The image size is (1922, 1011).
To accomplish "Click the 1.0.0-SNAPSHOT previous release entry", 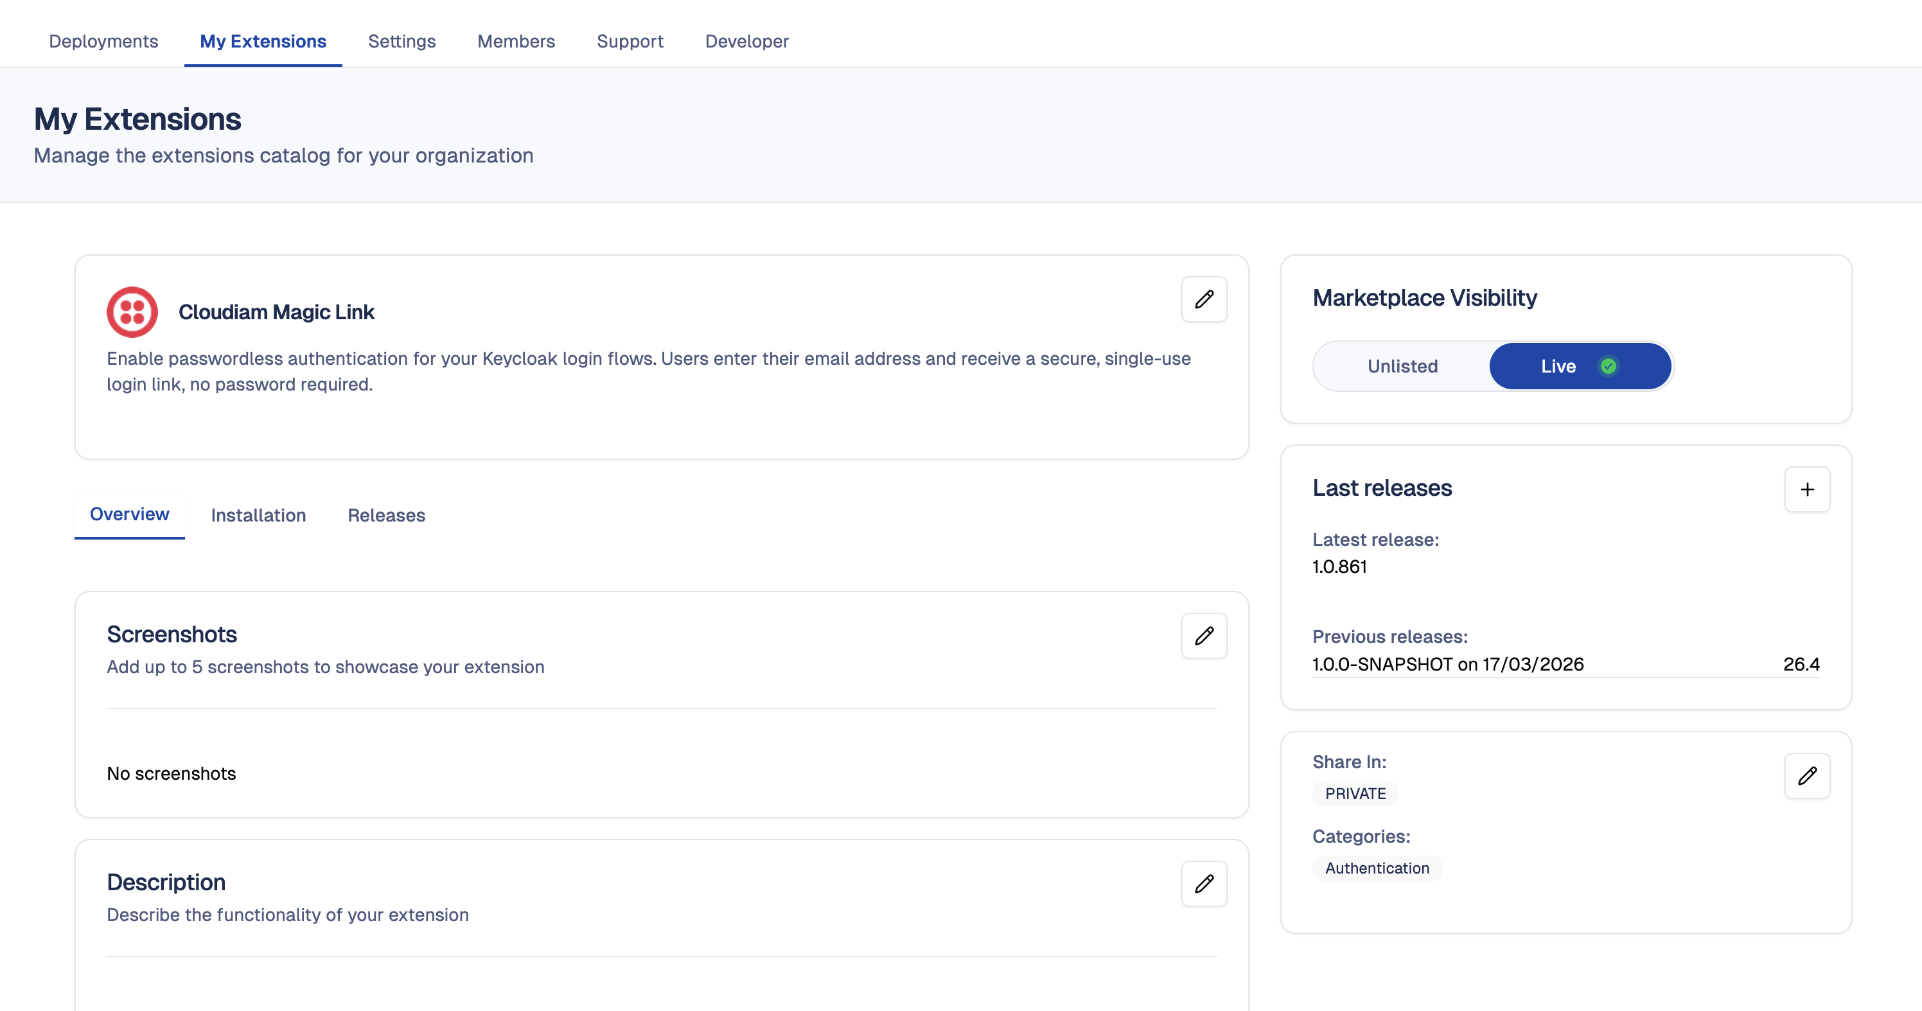I will pyautogui.click(x=1447, y=664).
